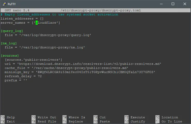Click the ^U Paste shortcut

click(x=102, y=121)
